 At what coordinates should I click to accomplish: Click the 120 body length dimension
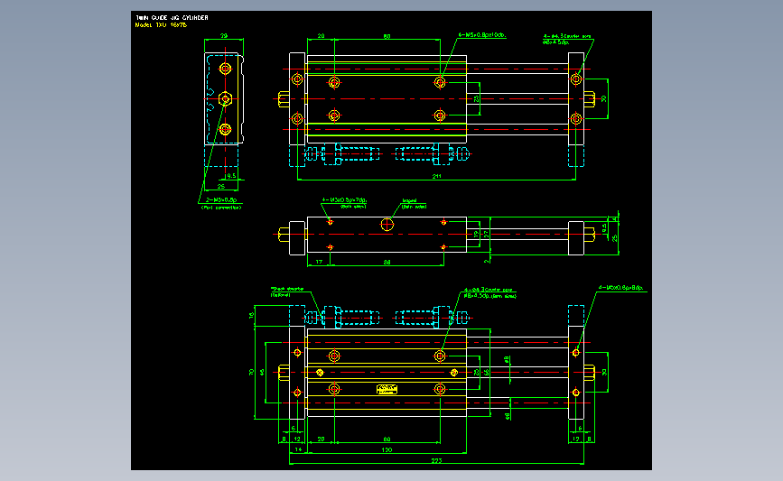click(x=387, y=449)
